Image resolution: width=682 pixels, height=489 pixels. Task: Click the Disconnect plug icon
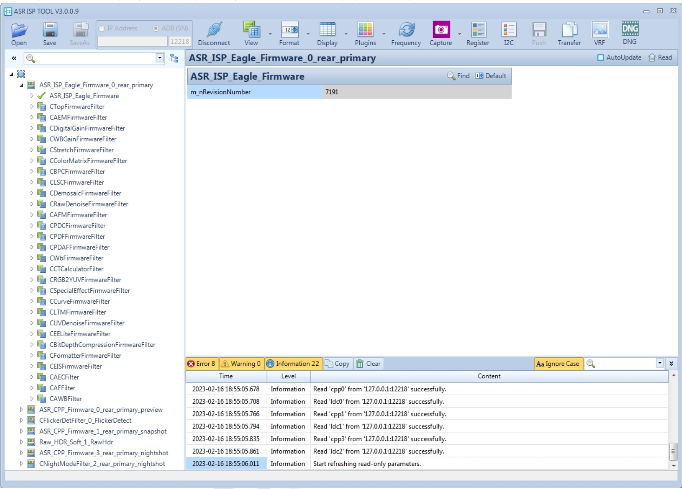214,30
